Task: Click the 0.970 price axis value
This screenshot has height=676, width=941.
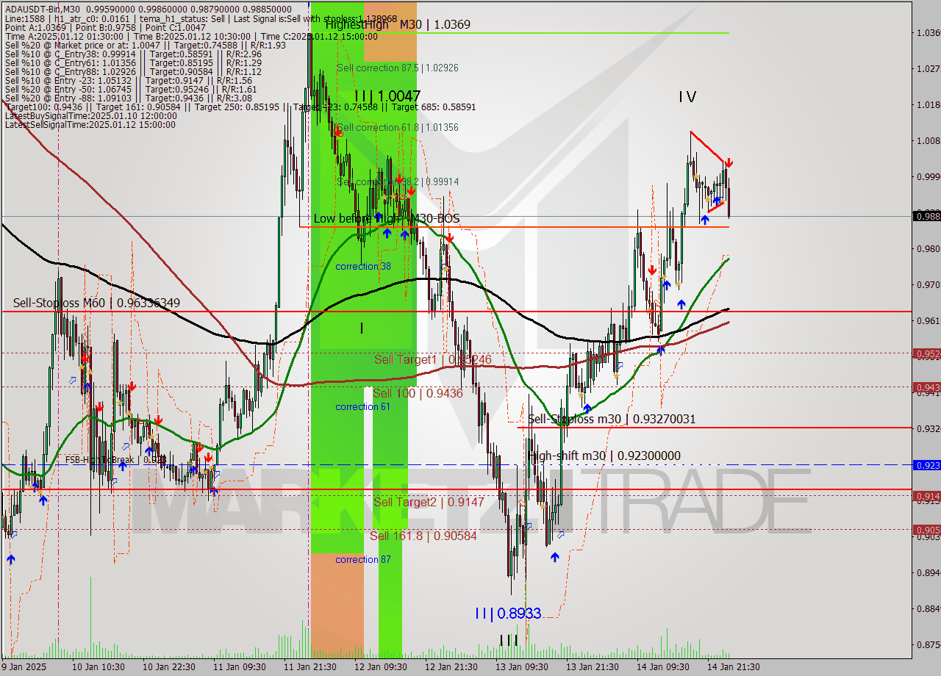Action: 928,284
